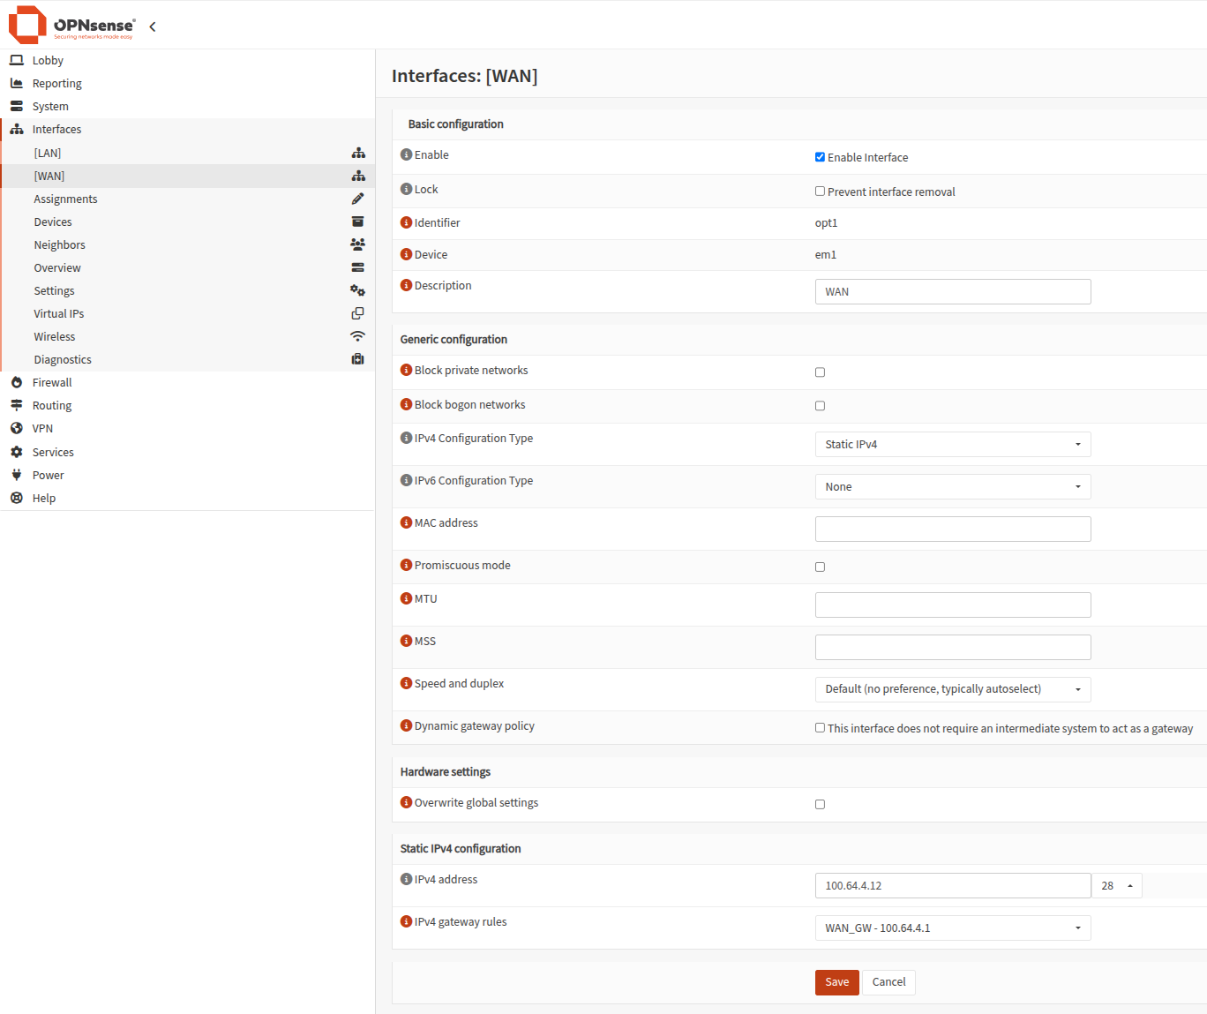Click the medkit icon beside Diagnostics
This screenshot has height=1014, width=1207.
357,359
